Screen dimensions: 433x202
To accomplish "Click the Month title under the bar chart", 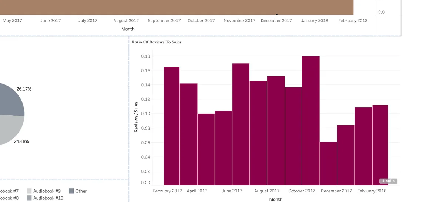I will pyautogui.click(x=276, y=199).
